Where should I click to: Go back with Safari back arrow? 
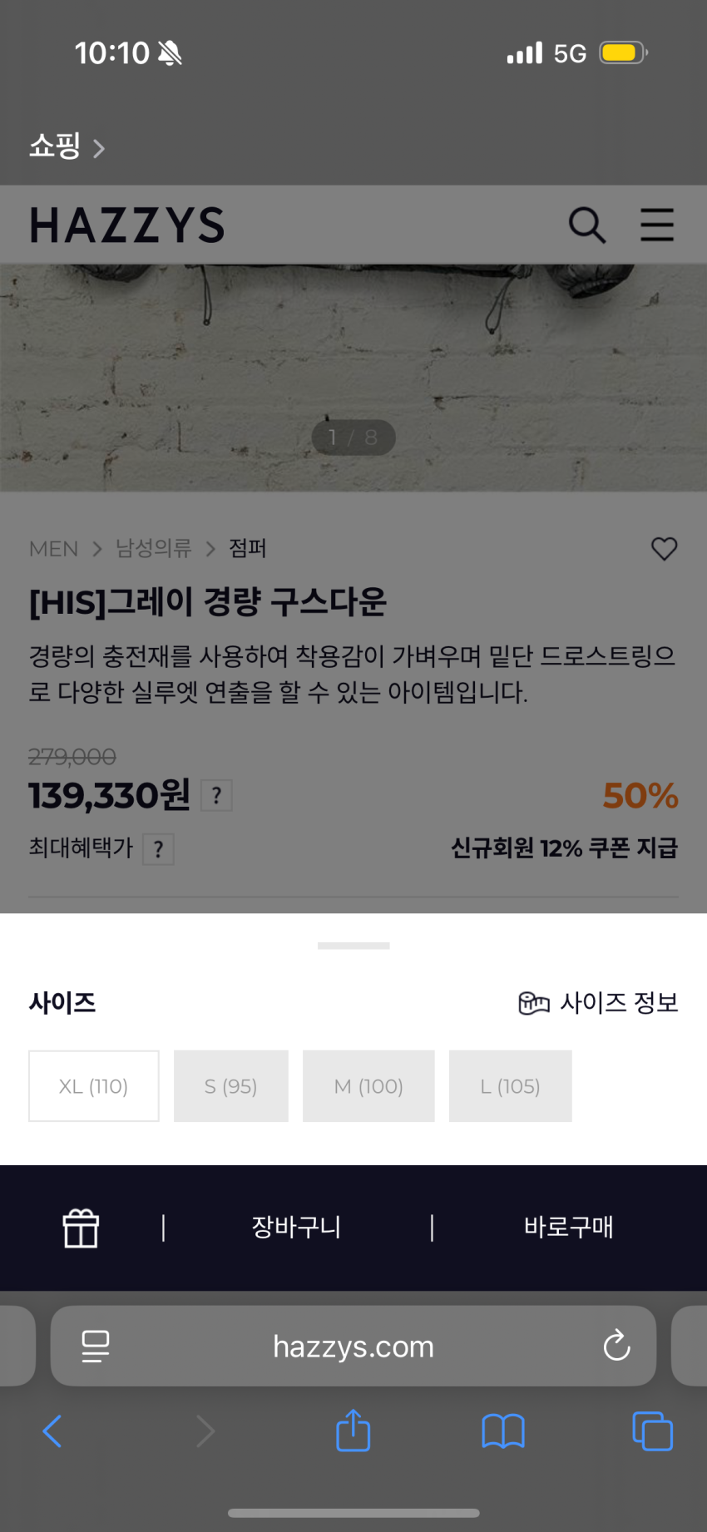(52, 1431)
